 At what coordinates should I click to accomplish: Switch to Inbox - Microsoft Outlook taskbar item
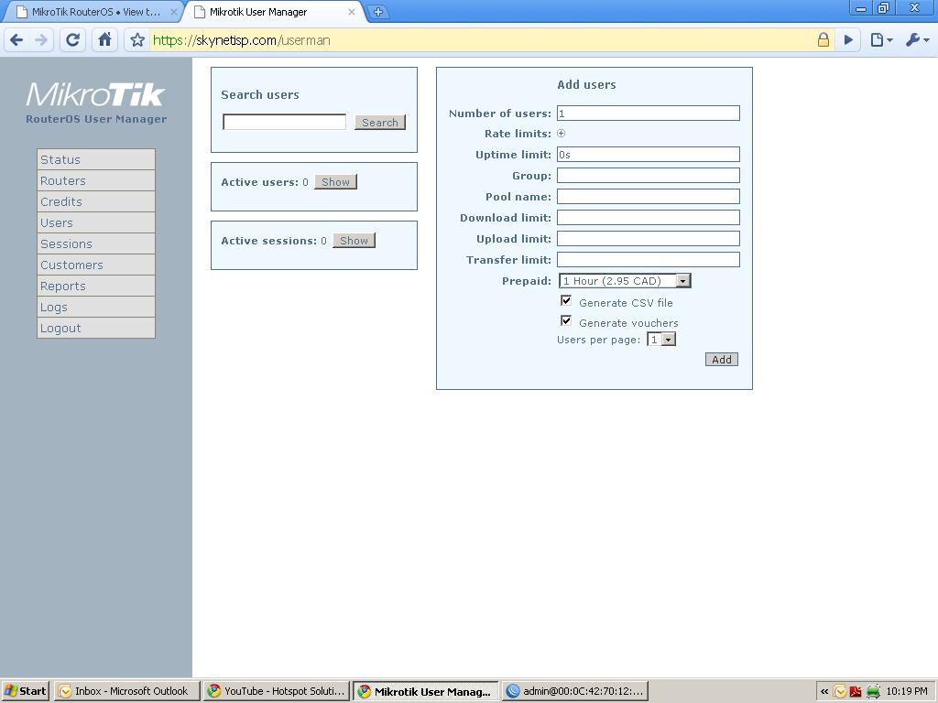[x=127, y=691]
